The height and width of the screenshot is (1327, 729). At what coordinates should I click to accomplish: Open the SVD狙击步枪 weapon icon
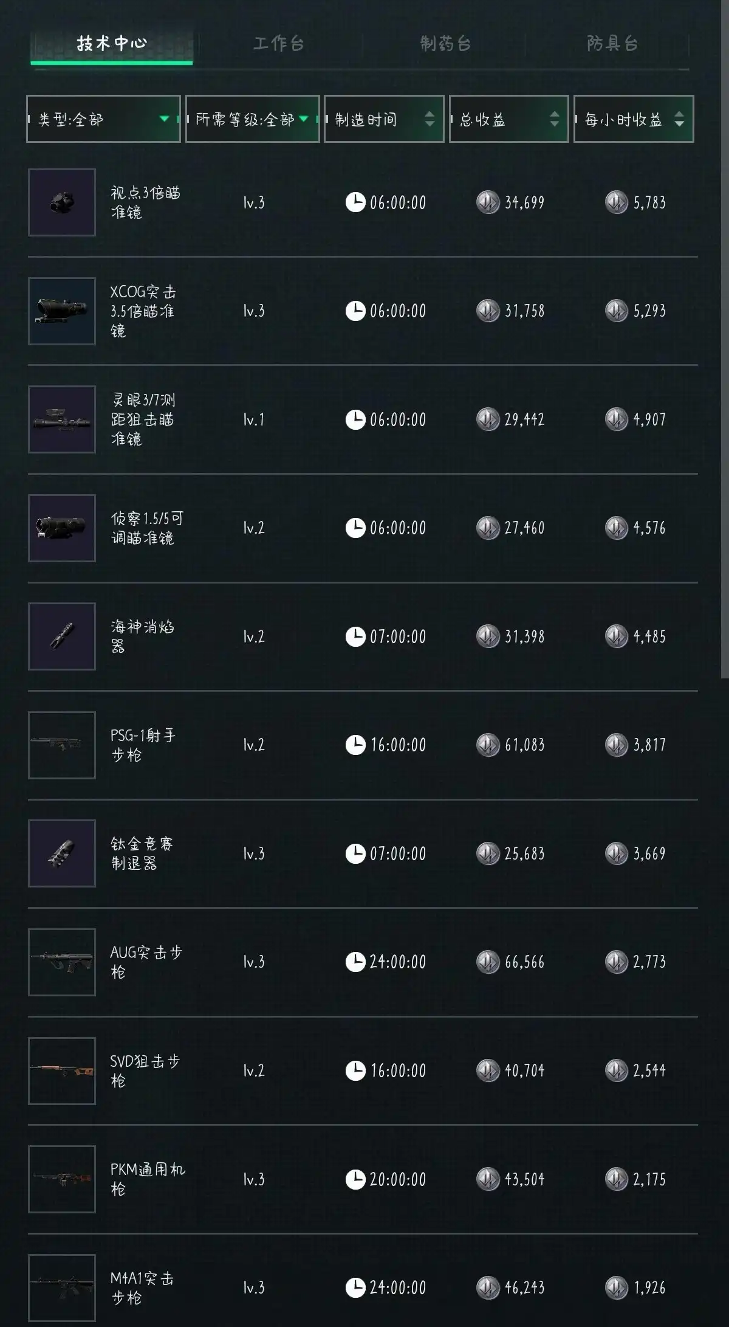62,1070
